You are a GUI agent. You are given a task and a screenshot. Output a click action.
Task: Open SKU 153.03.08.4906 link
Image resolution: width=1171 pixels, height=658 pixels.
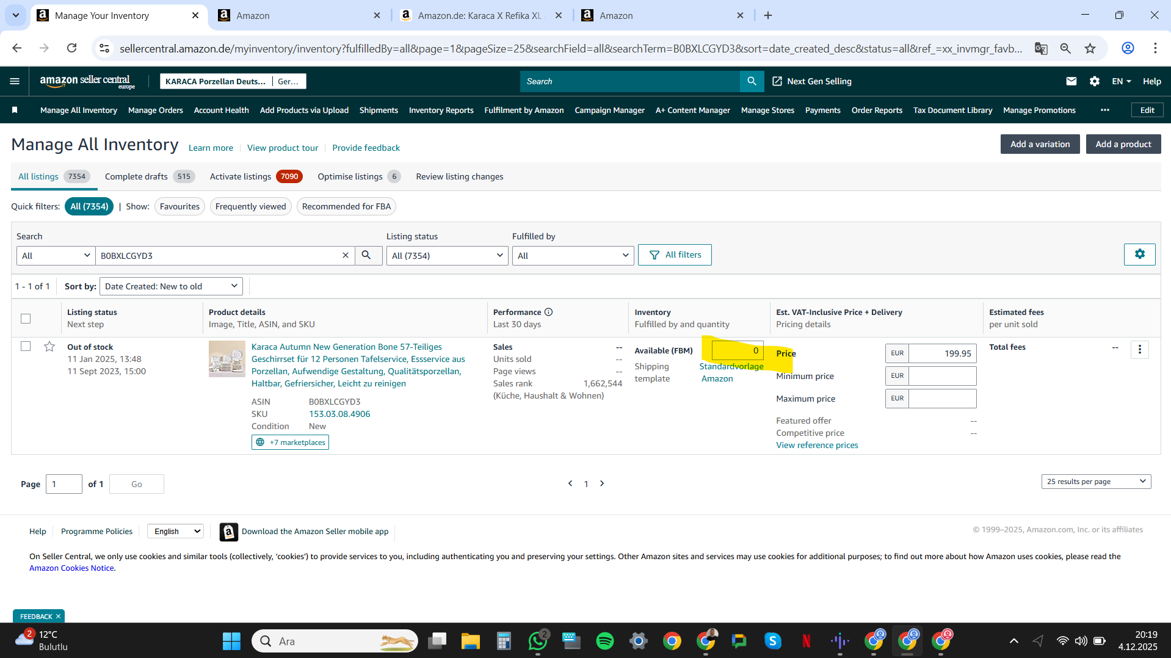tap(339, 414)
